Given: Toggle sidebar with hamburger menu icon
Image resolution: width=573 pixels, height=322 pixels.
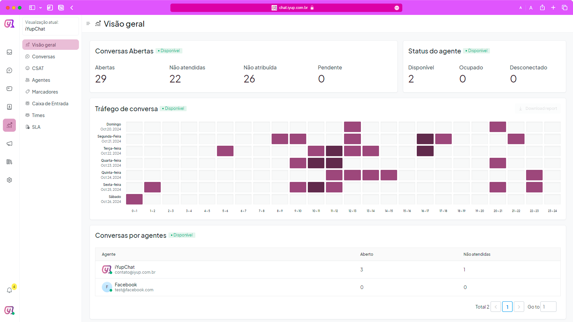Looking at the screenshot, I should click(88, 24).
